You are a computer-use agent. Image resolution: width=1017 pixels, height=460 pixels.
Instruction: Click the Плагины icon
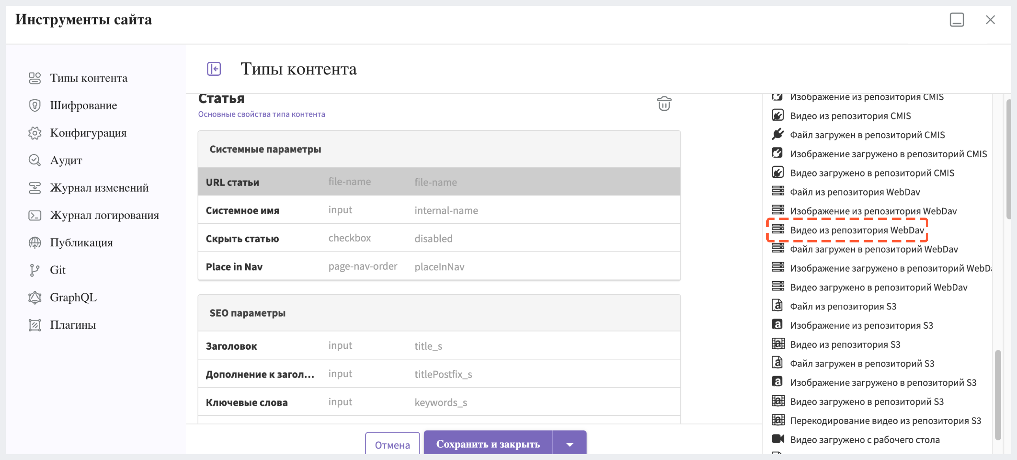click(35, 325)
